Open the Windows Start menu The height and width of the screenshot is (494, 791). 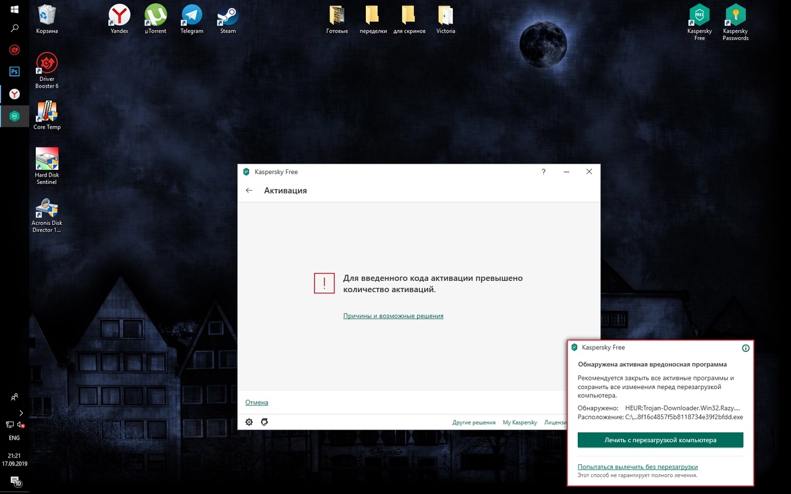14,10
